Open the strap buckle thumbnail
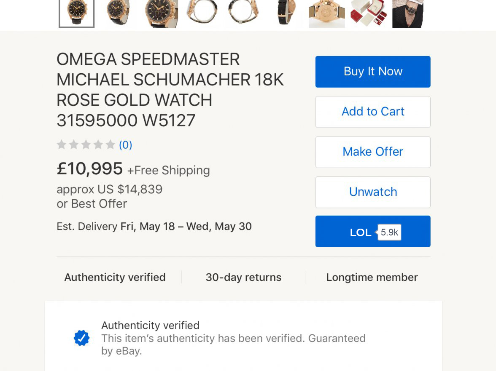This screenshot has height=371, width=496. [x=286, y=13]
